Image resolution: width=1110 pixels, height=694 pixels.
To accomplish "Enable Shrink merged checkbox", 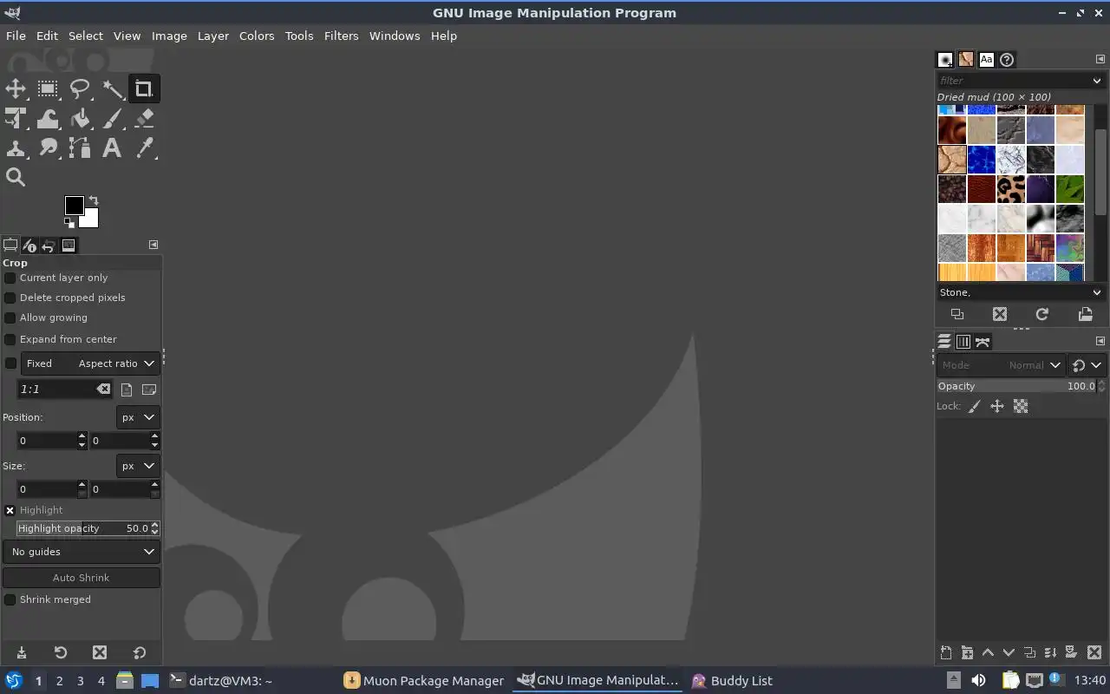I will (10, 599).
